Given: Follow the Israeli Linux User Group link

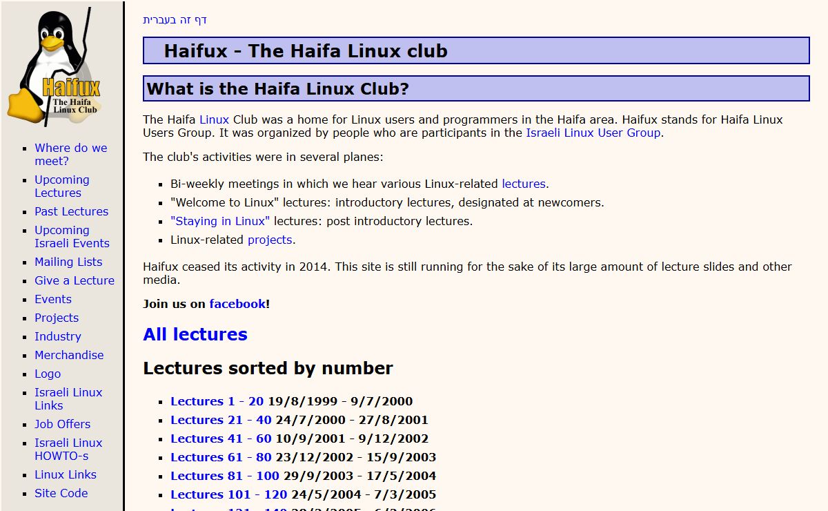Looking at the screenshot, I should [x=593, y=133].
